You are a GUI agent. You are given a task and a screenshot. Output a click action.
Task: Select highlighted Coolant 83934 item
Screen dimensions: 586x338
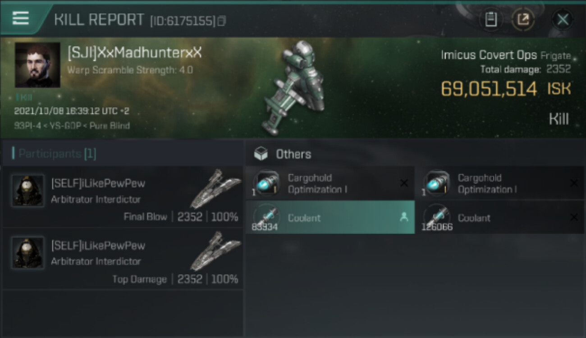click(330, 217)
